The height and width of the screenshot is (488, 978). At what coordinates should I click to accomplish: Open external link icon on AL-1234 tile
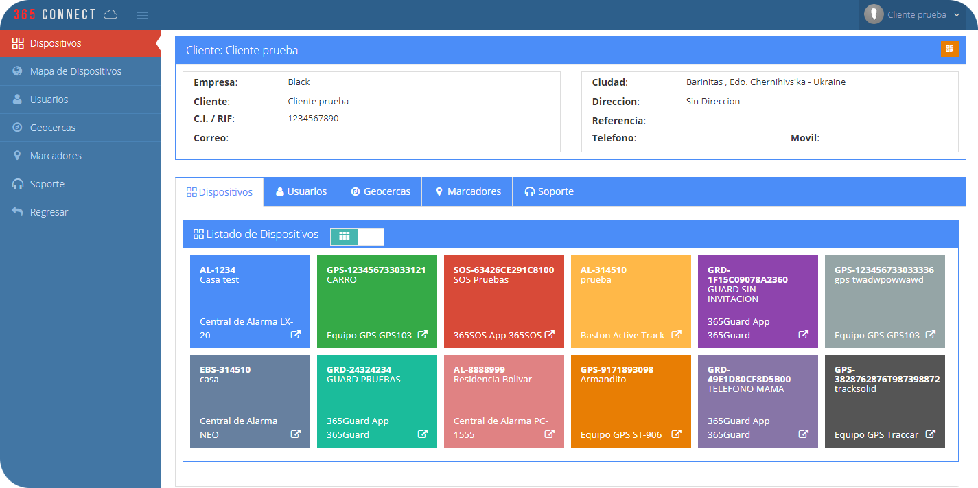pyautogui.click(x=296, y=335)
